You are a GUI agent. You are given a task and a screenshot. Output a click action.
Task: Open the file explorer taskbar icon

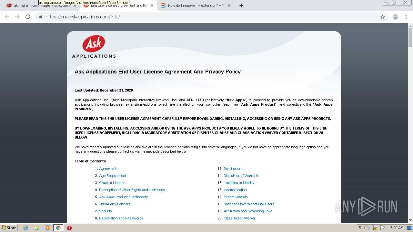pos(36,228)
